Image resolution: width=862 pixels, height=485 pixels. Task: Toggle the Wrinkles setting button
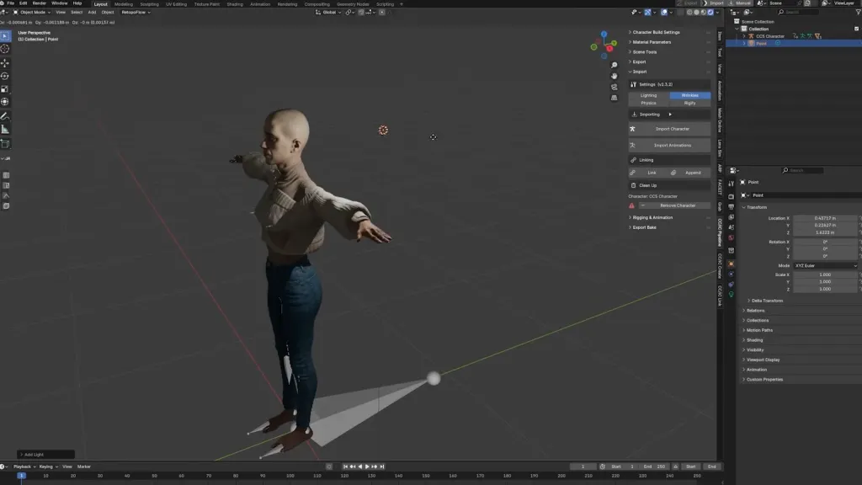coord(690,95)
